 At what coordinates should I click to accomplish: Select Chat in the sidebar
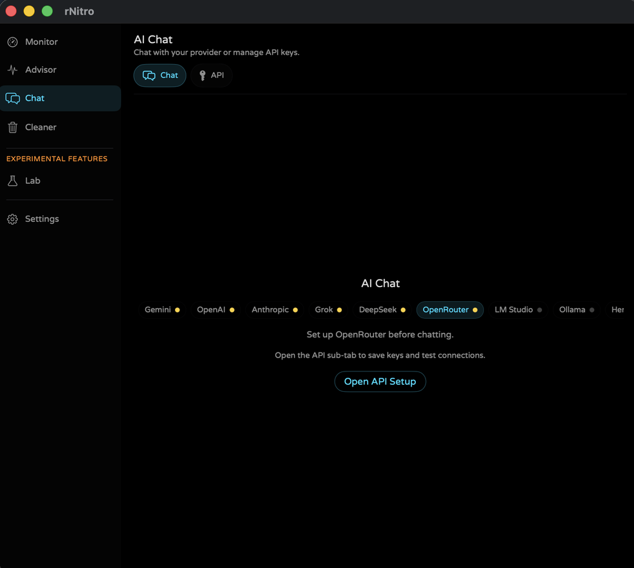click(60, 98)
